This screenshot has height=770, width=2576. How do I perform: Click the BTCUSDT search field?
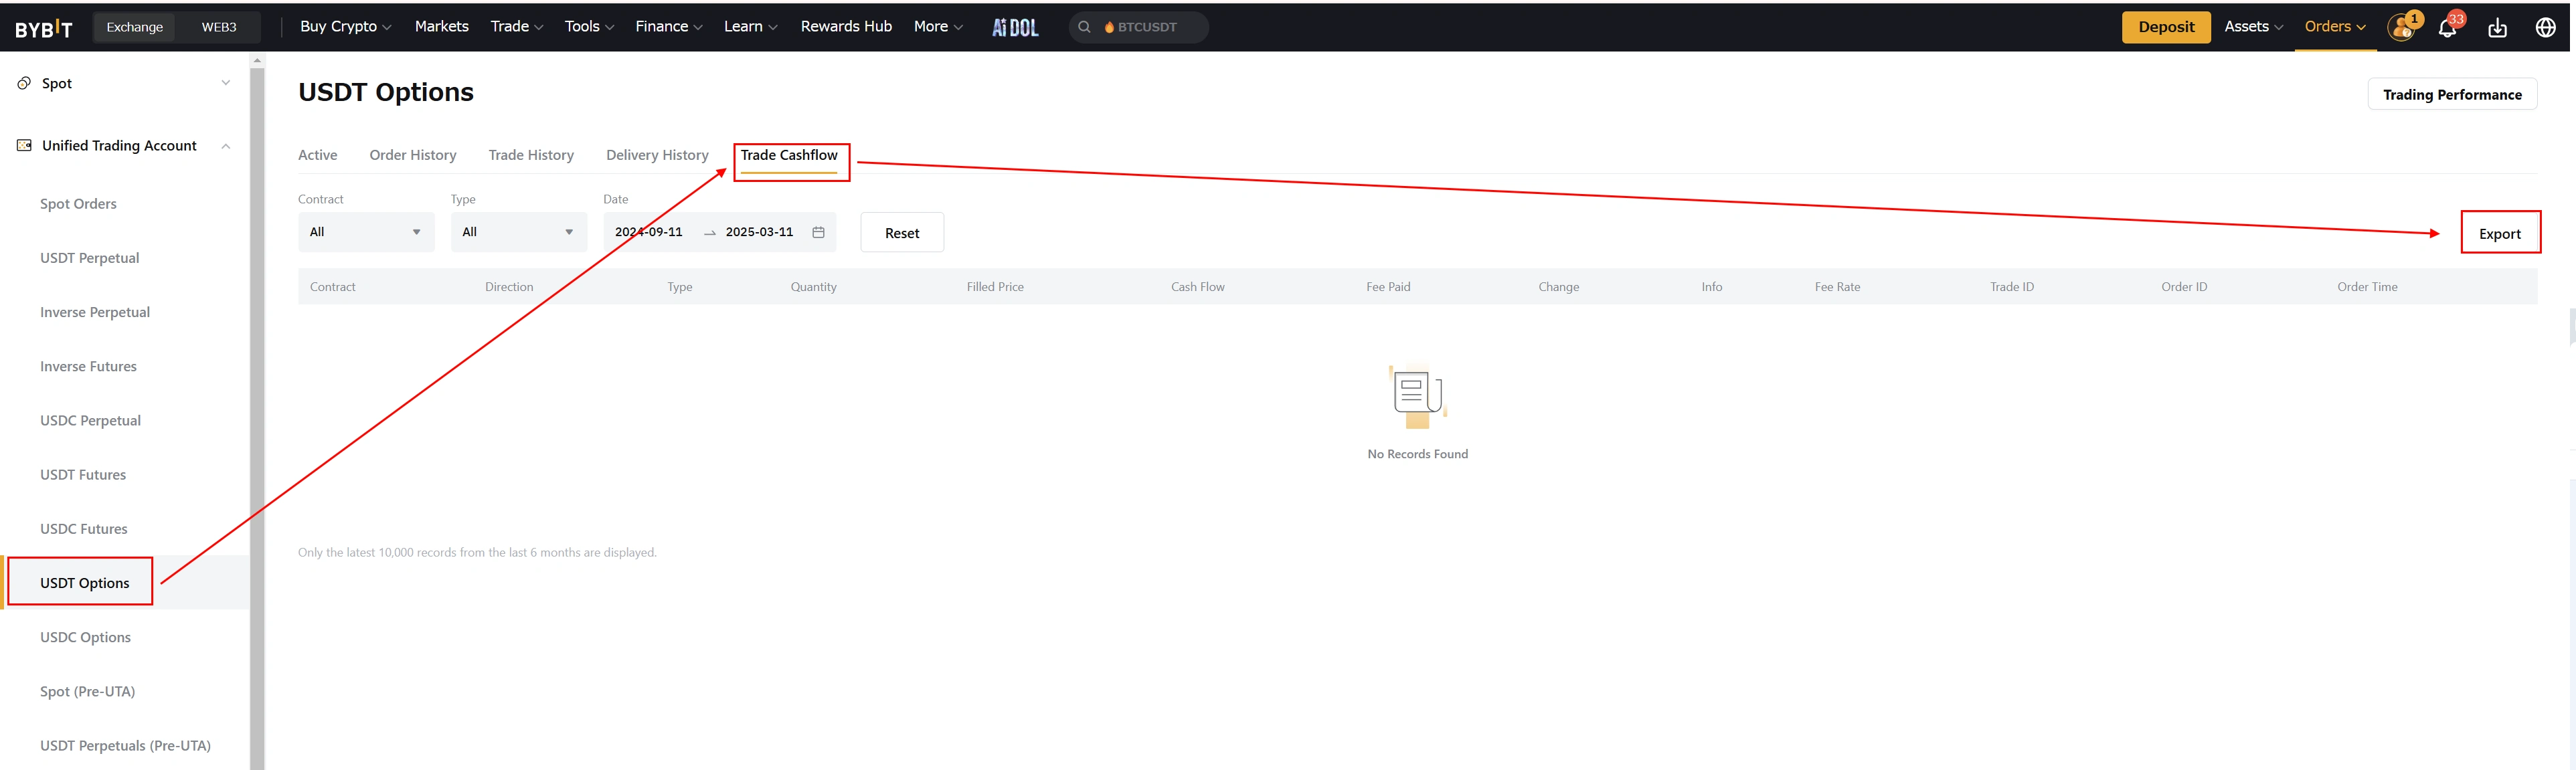pos(1139,27)
